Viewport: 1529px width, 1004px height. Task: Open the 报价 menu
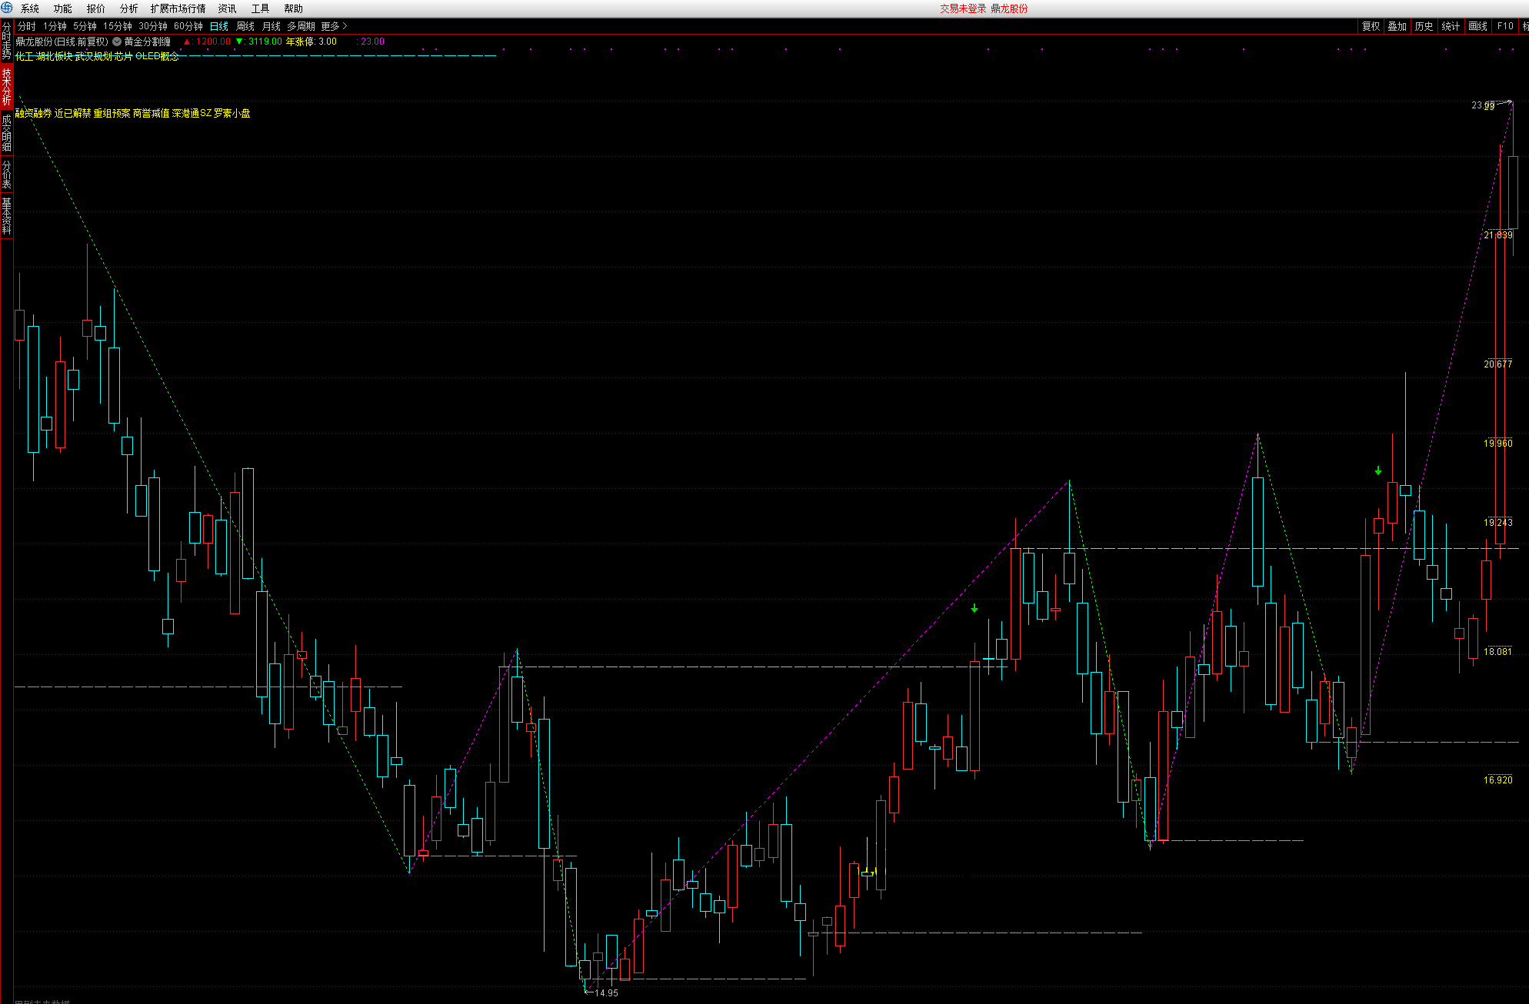pyautogui.click(x=96, y=8)
